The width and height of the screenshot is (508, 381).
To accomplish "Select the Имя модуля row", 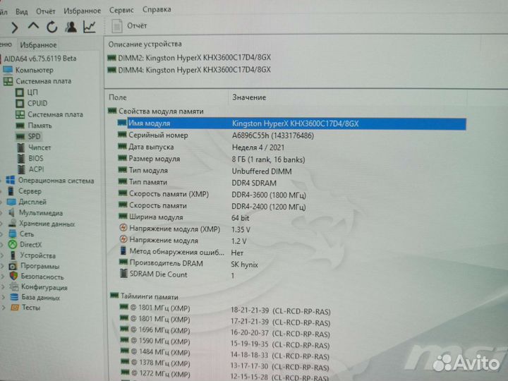I will [x=291, y=123].
